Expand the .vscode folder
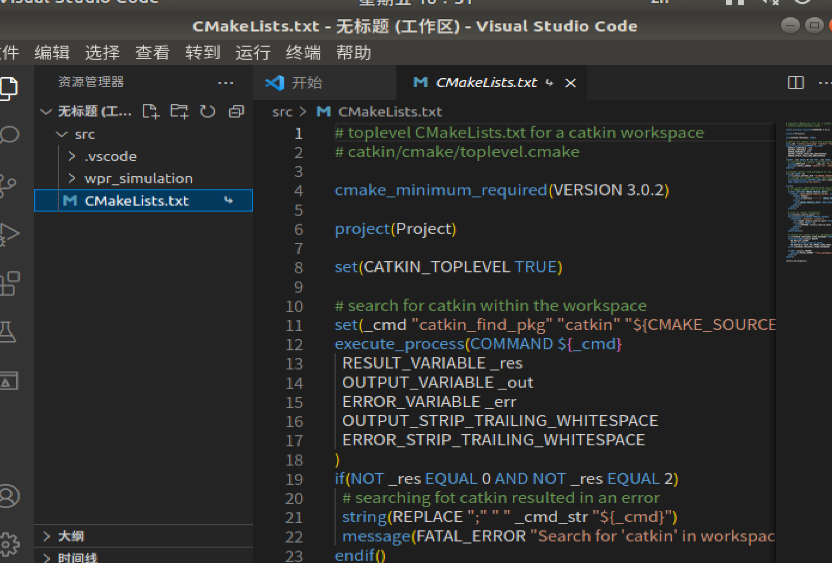The image size is (832, 563). point(72,156)
